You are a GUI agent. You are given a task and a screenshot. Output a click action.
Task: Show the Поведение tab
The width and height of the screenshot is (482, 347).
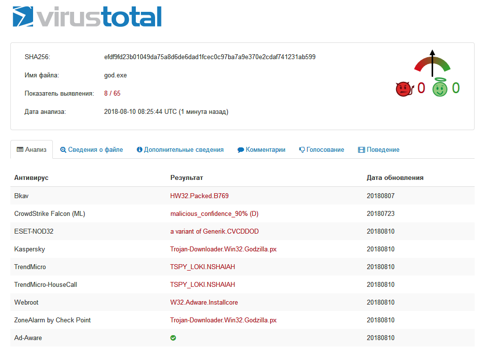[x=379, y=150]
